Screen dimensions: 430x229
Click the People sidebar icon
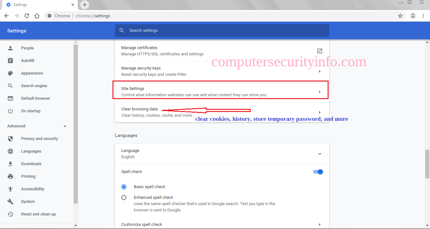10,48
